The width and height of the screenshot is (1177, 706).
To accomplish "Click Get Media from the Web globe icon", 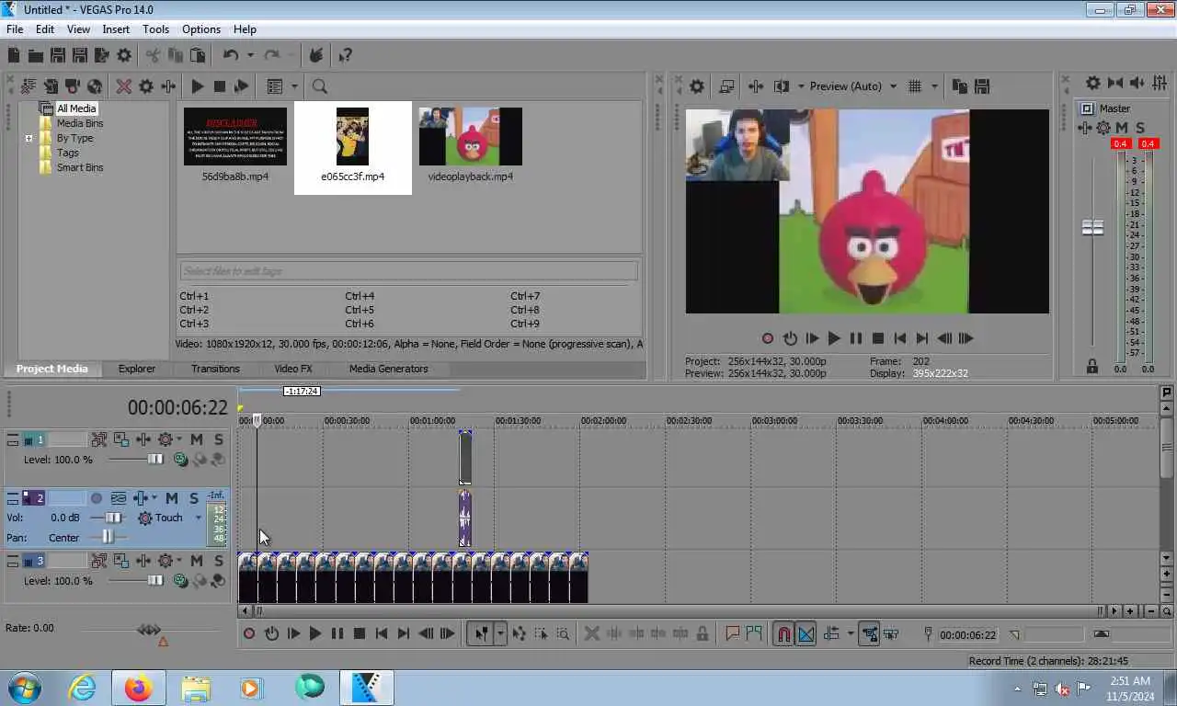I will [95, 86].
